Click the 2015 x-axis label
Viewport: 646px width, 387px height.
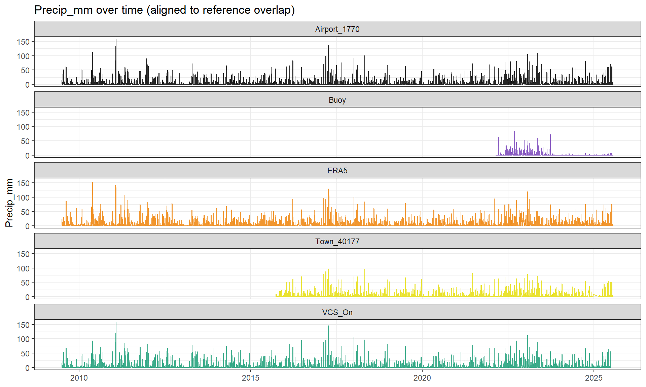[x=251, y=378]
